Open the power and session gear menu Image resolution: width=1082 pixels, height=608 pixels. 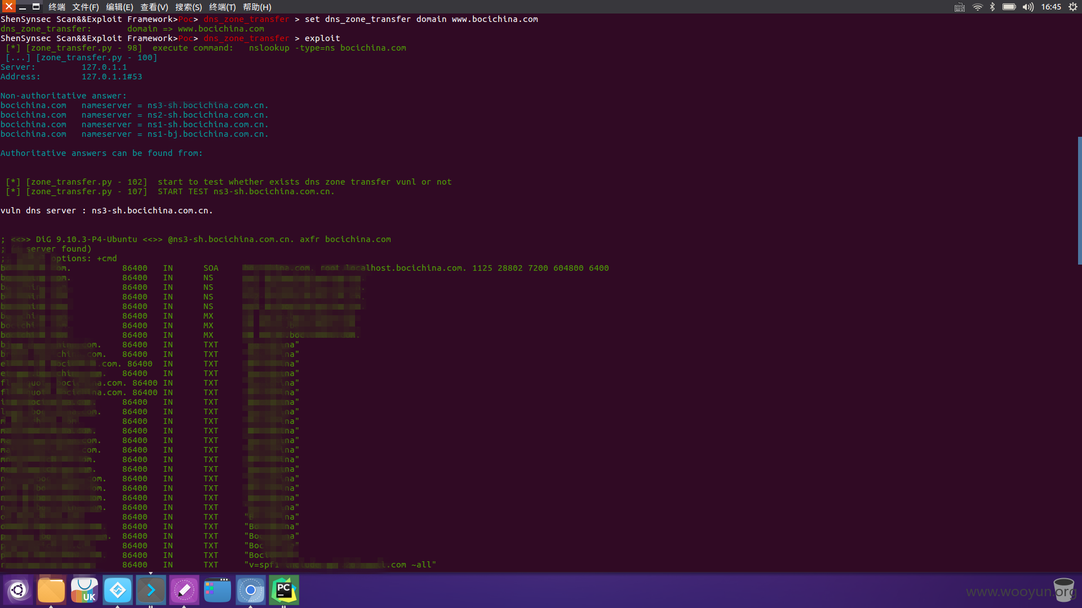click(x=1073, y=7)
